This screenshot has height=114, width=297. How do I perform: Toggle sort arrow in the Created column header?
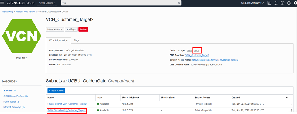tap(287, 98)
